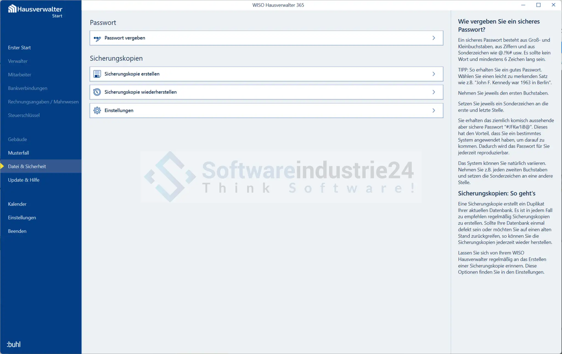Click Sicherungskopie wiederherstellen label

pyautogui.click(x=140, y=92)
